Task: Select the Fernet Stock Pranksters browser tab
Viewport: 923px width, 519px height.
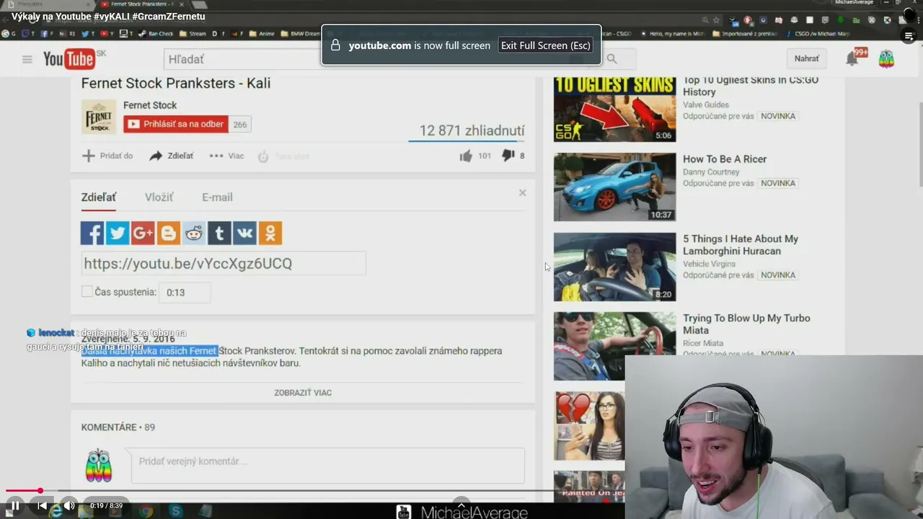Action: (x=141, y=4)
